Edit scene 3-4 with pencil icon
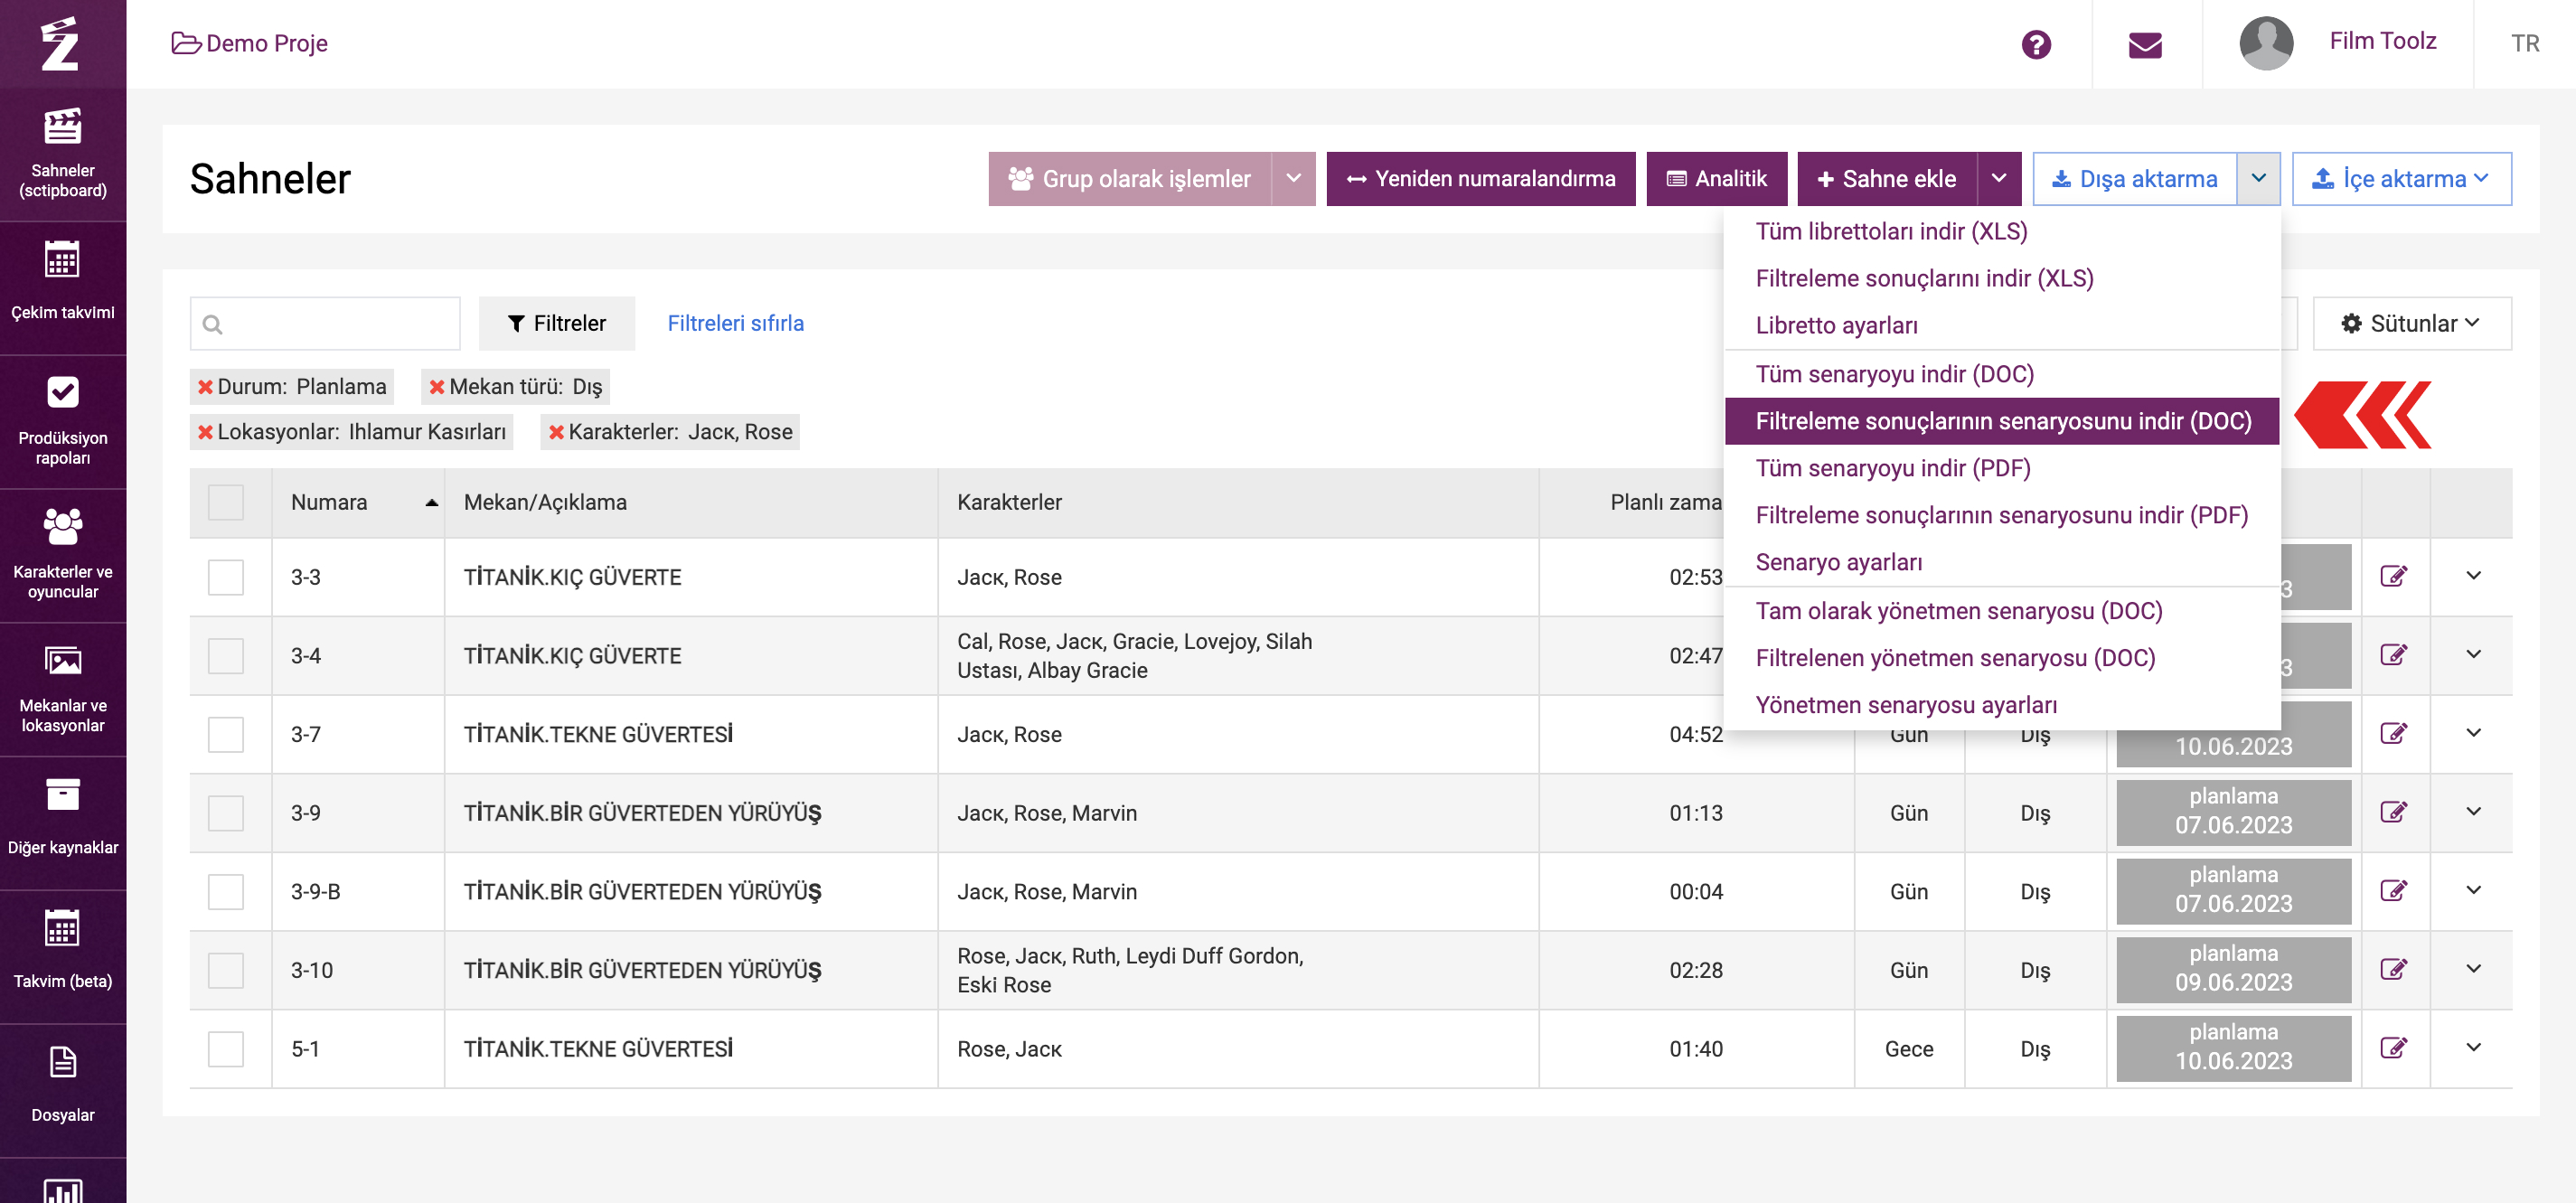Image resolution: width=2576 pixels, height=1203 pixels. coord(2393,655)
